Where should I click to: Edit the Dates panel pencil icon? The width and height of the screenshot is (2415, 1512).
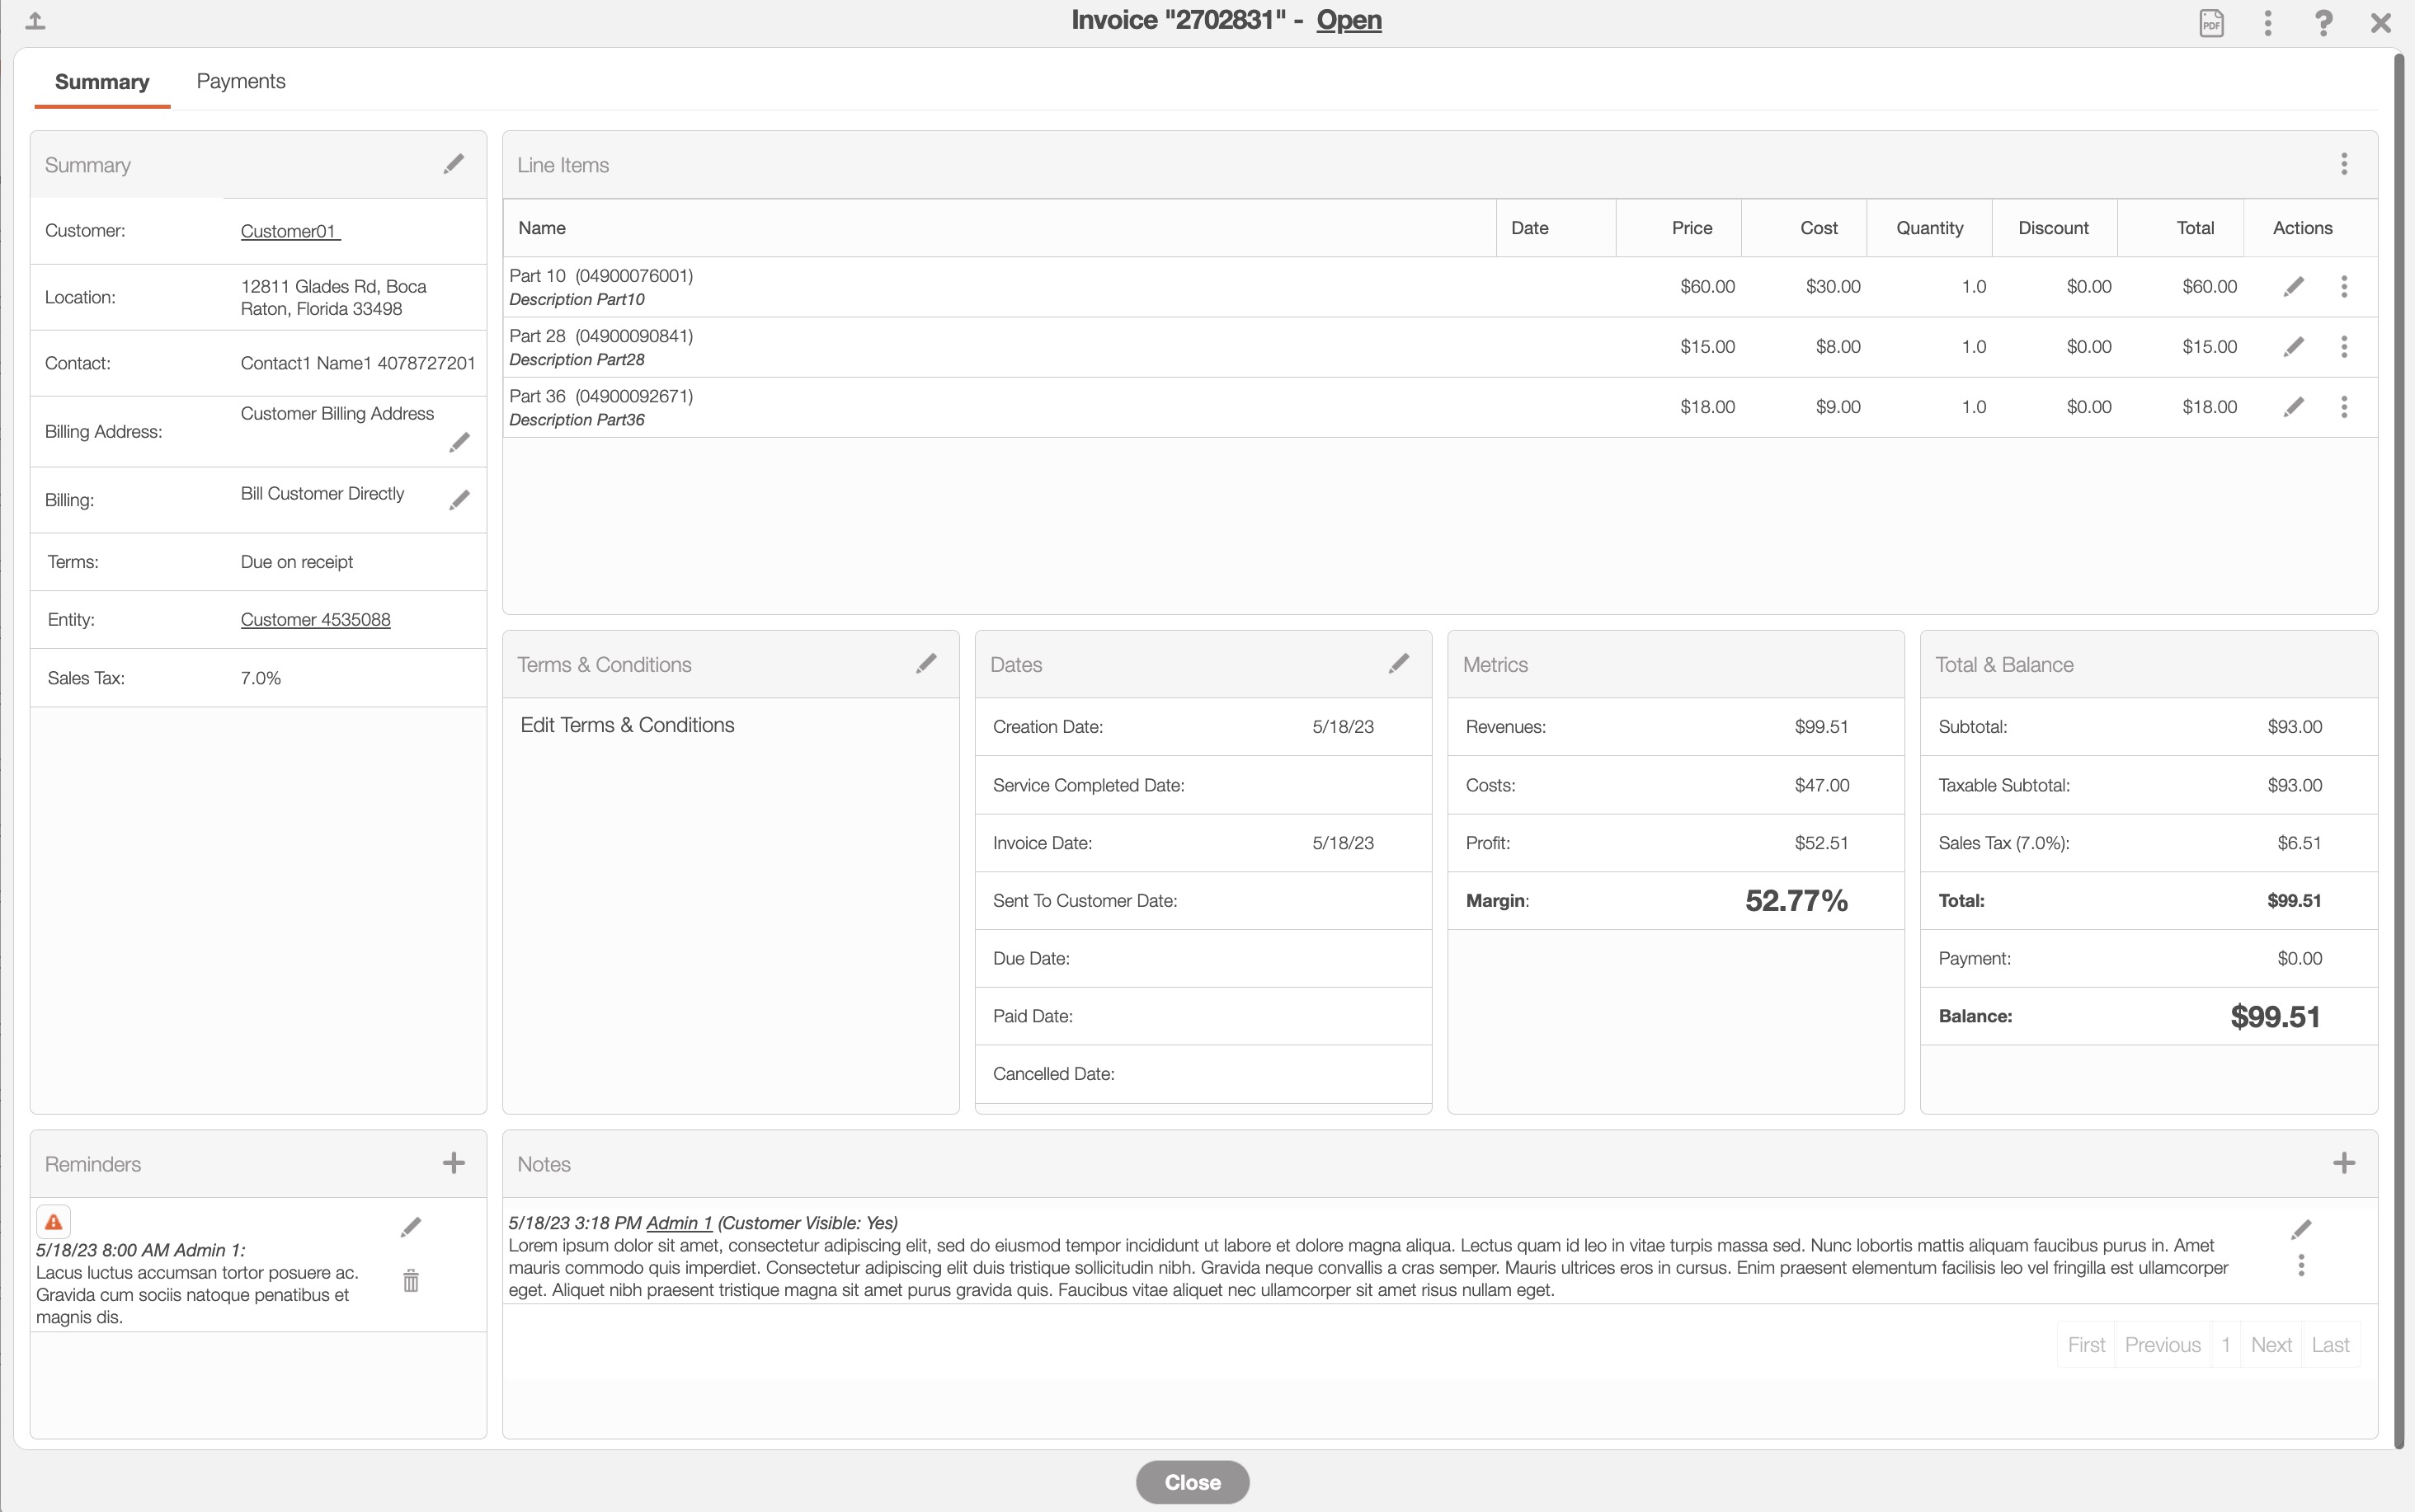coord(1399,663)
